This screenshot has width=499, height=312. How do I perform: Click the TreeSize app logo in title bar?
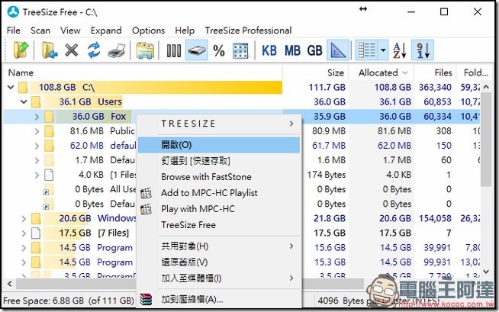coord(14,12)
